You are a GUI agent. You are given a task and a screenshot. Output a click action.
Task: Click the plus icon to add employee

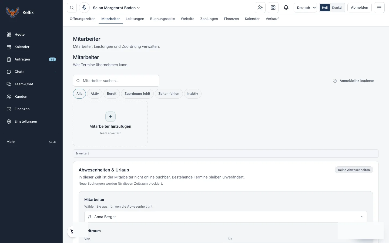point(110,117)
